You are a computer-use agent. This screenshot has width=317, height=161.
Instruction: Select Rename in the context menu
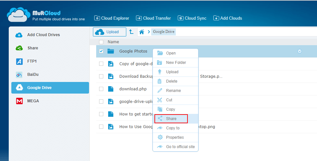pyautogui.click(x=173, y=91)
